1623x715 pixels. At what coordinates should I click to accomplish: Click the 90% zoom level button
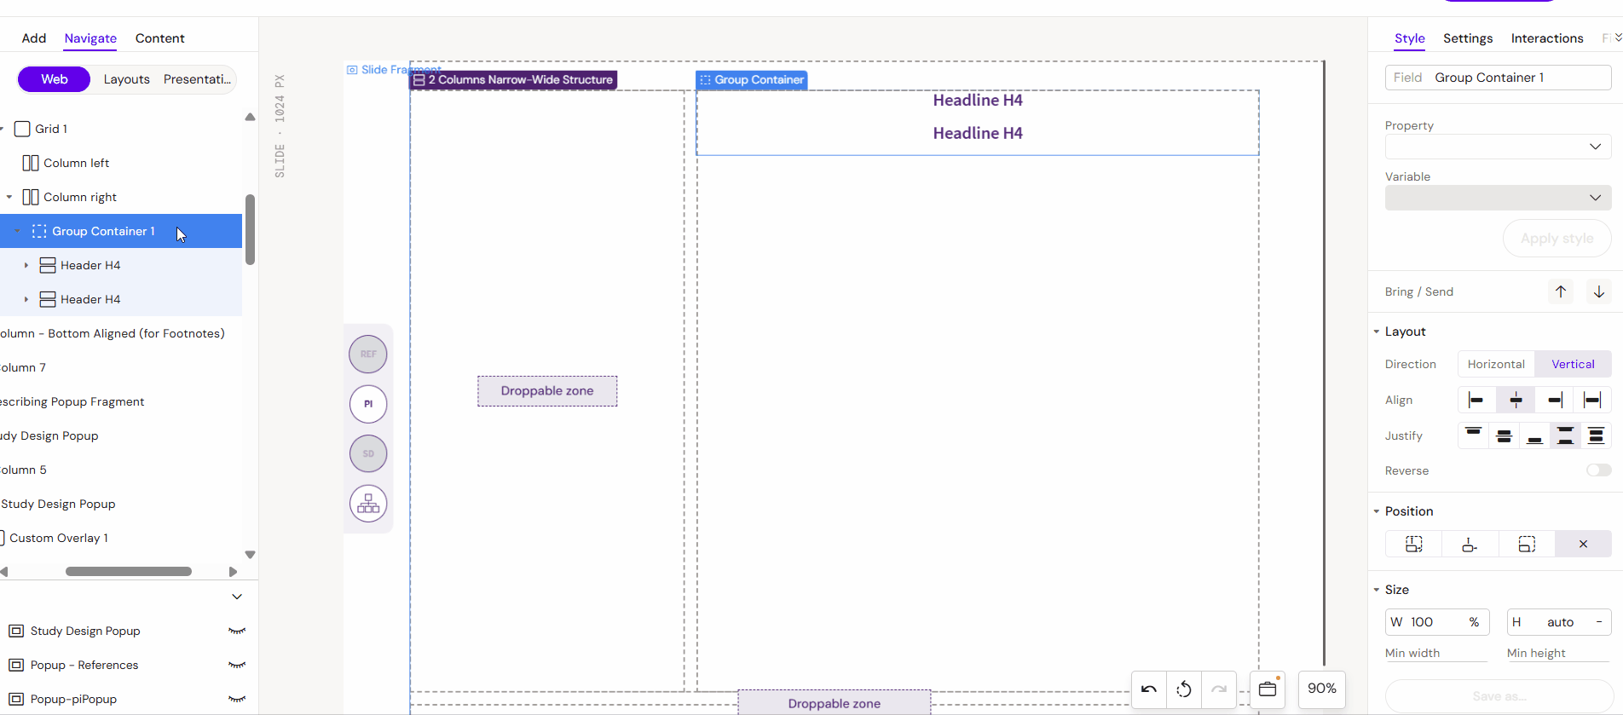[1322, 689]
